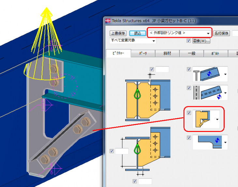
Task: Click the gusset height value field
Action: click(x=122, y=151)
